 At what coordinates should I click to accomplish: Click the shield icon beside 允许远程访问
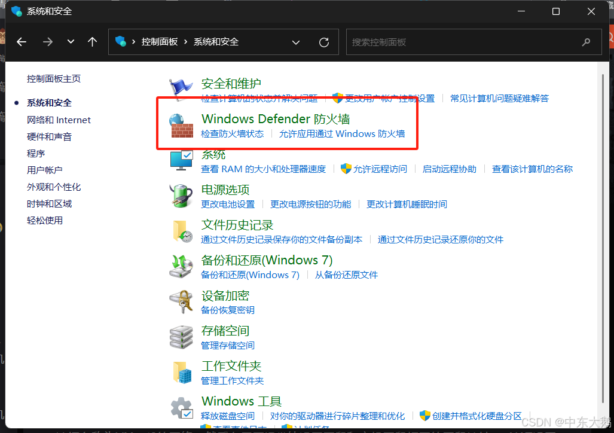point(346,169)
